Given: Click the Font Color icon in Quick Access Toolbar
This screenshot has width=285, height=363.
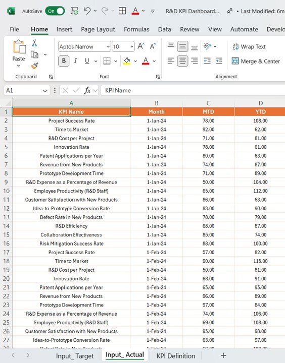Looking at the screenshot, I should tap(135, 11).
